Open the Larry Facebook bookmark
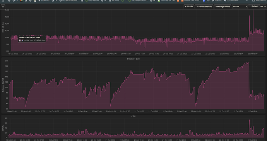This screenshot has width=267, height=141. [206, 1]
